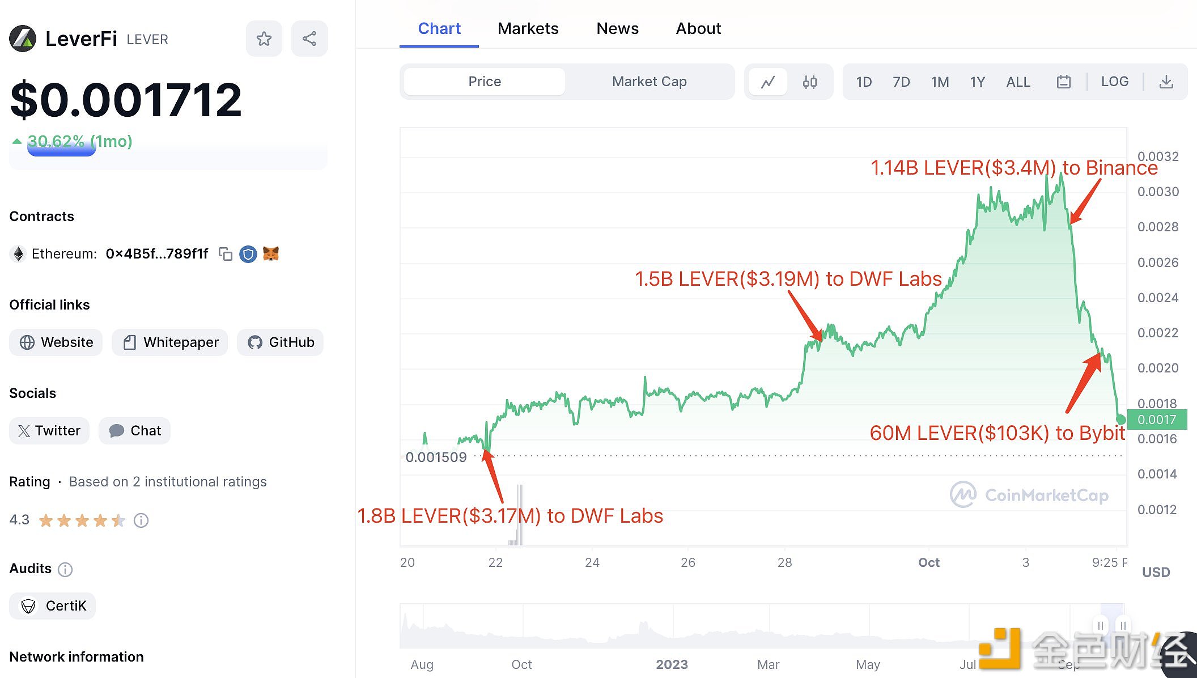
Task: Open LeverFi Twitter page
Action: 49,431
